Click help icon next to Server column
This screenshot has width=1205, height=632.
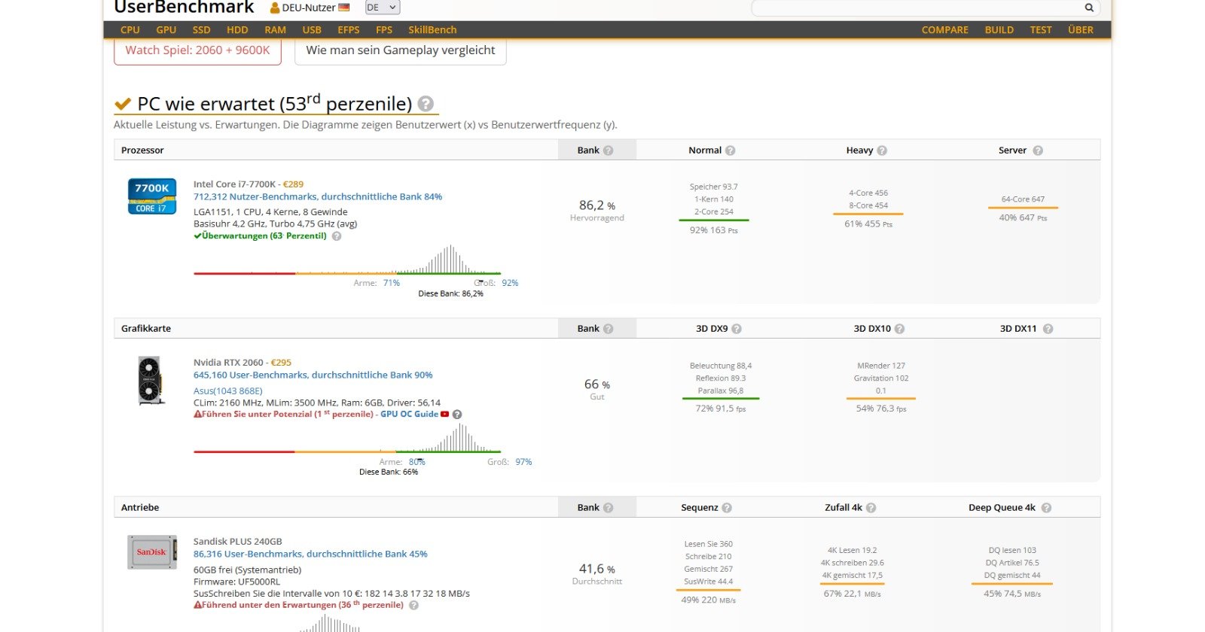click(x=1038, y=150)
